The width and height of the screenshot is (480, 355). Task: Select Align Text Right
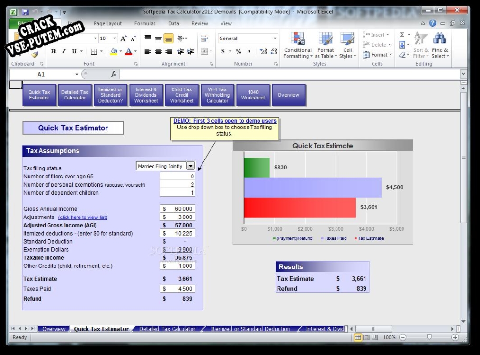pyautogui.click(x=169, y=51)
